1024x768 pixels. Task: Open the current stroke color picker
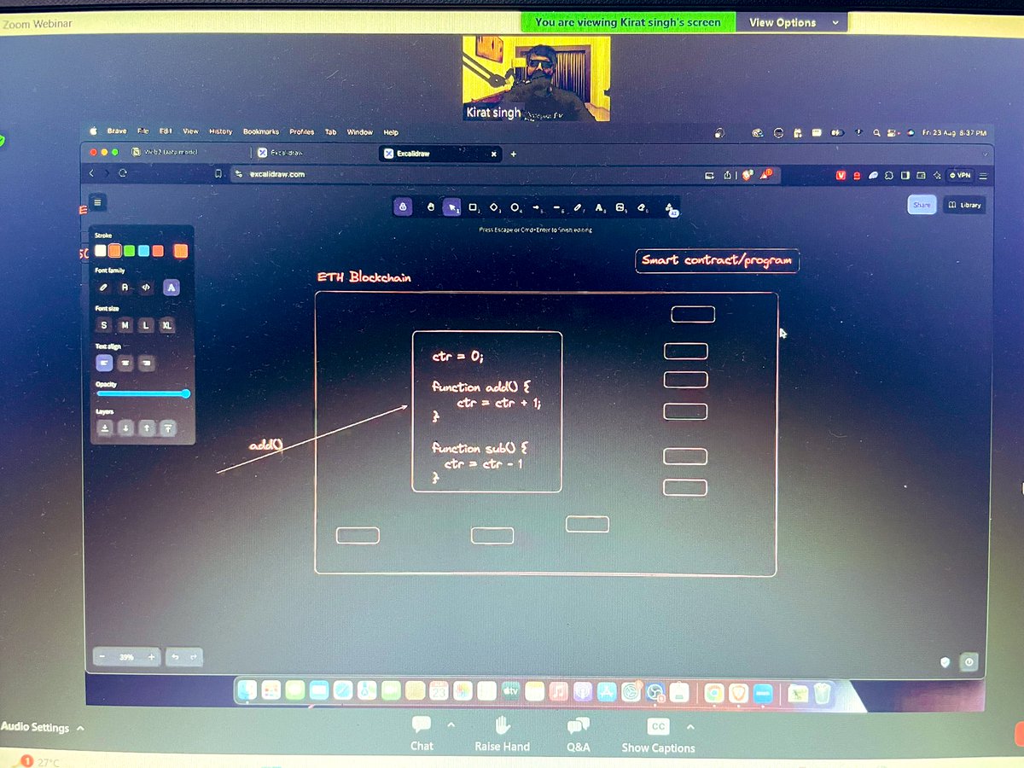(x=181, y=251)
